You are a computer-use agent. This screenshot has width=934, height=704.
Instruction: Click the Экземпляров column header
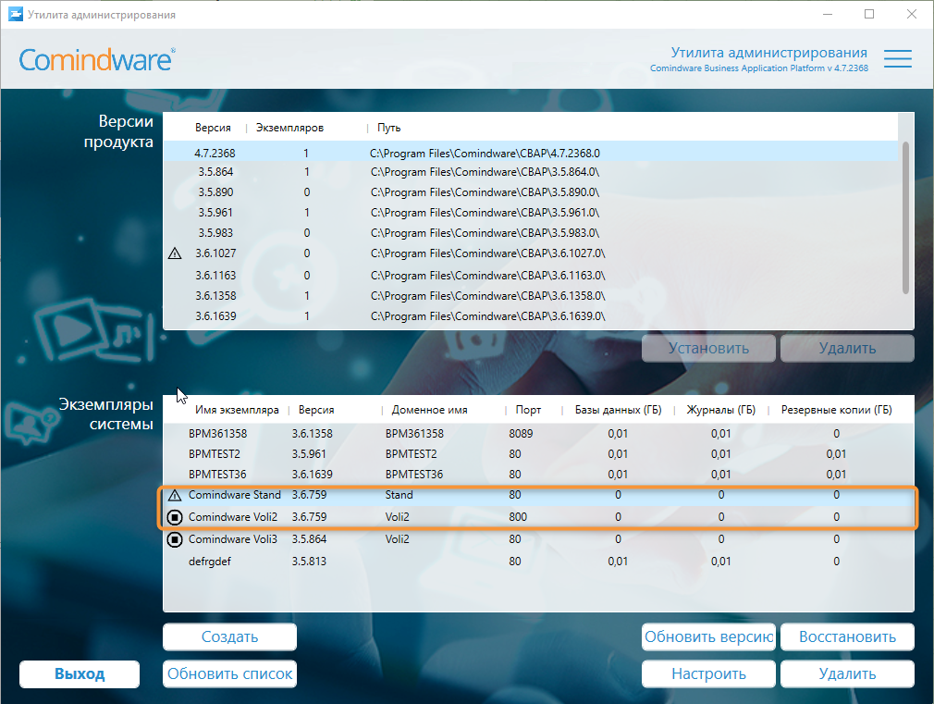pos(289,128)
